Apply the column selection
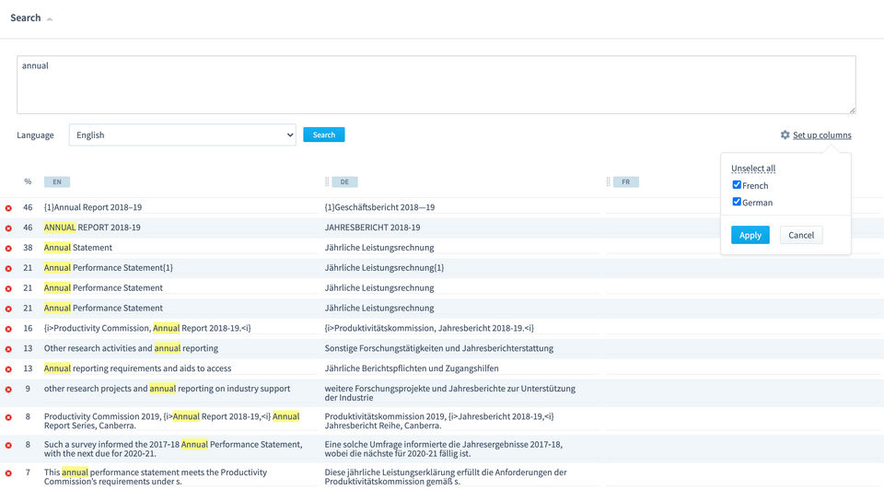 (750, 235)
